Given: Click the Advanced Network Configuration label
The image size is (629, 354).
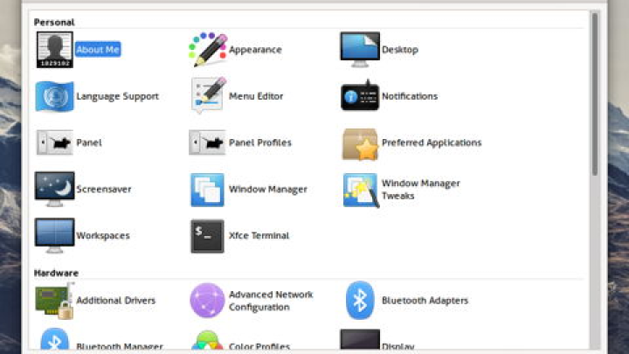Looking at the screenshot, I should (271, 301).
